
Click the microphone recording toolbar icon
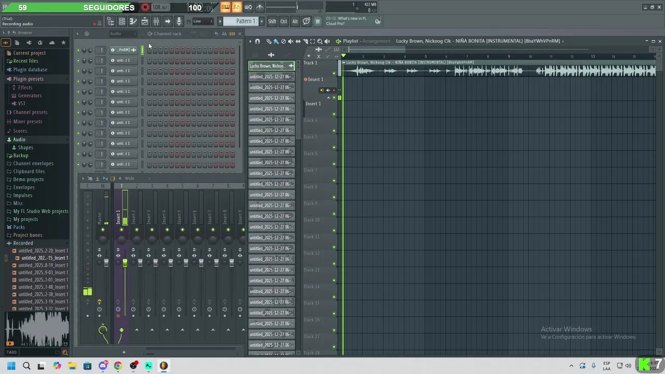pos(179,21)
